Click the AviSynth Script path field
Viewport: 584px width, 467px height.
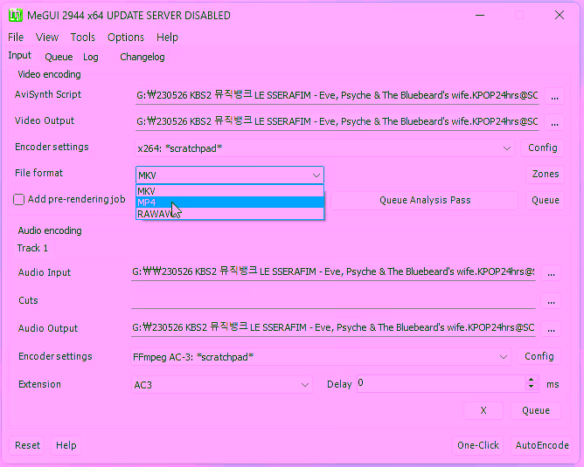pos(337,95)
